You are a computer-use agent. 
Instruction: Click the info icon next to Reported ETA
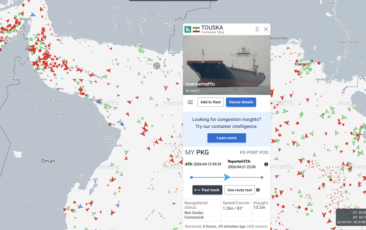pos(266,164)
